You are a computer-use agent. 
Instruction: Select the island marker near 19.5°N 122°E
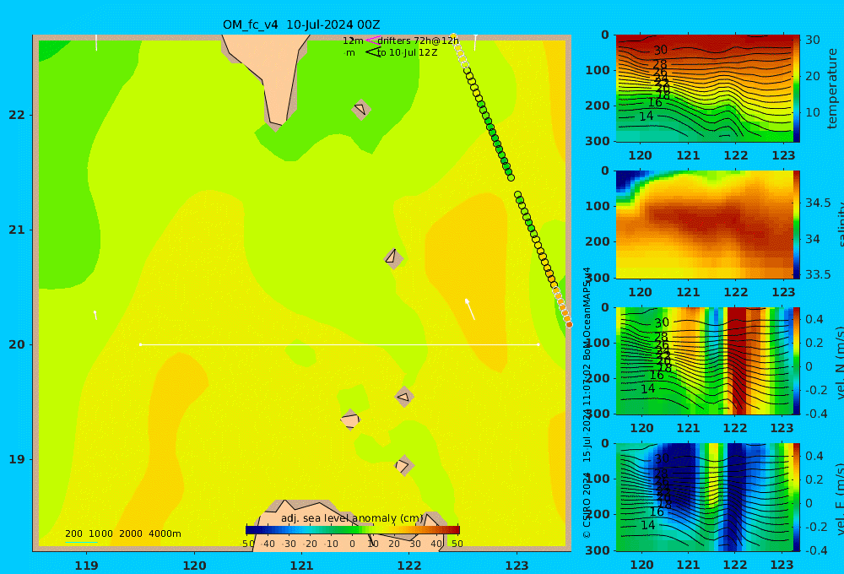(404, 397)
